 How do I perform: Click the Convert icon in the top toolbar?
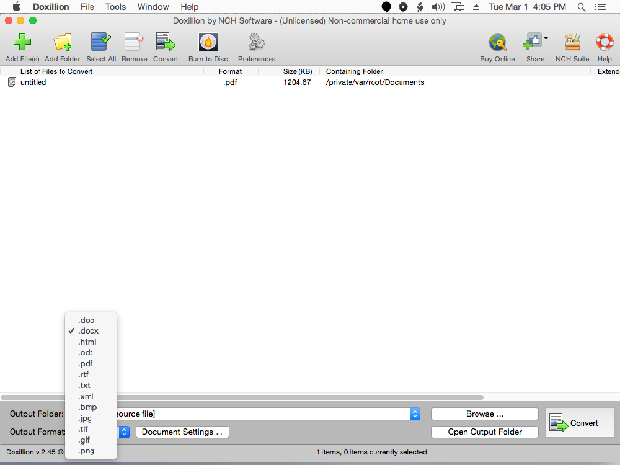click(x=166, y=42)
